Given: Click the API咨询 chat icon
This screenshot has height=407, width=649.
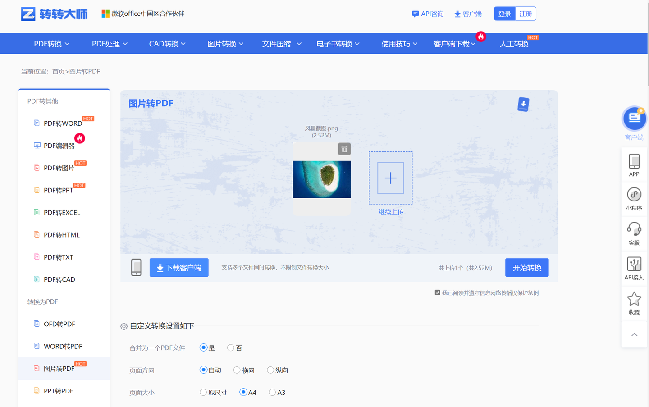Looking at the screenshot, I should (x=415, y=14).
